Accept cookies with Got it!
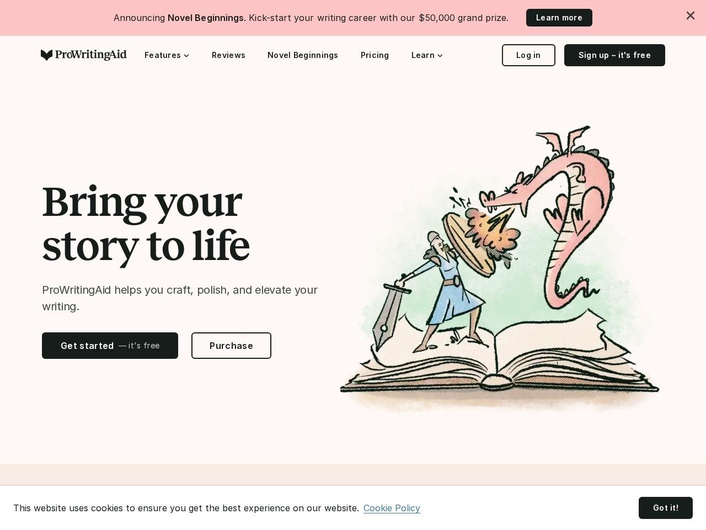Screen dimensions: 706x530 (666, 508)
